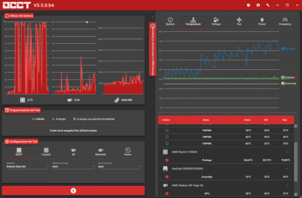Image resolution: width=302 pixels, height=198 pixels.
Task: Select the OCCT test type
Action: (x=19, y=152)
